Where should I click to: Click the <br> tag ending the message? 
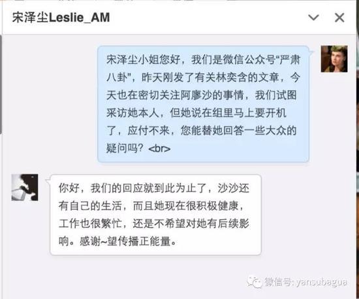159,149
